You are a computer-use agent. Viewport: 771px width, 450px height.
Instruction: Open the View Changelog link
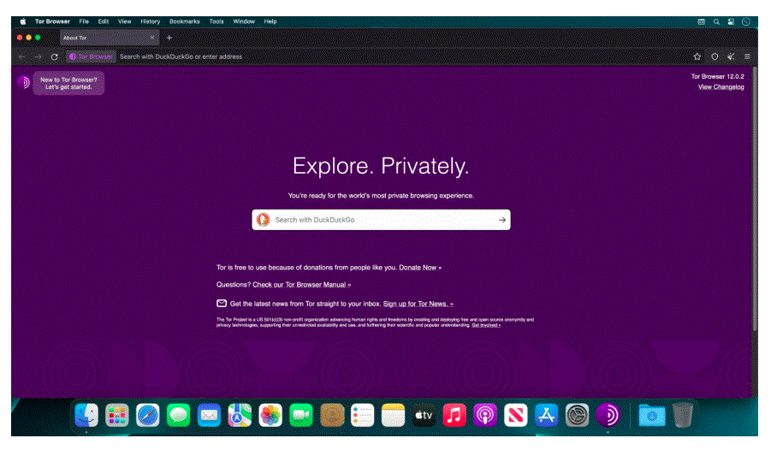(721, 87)
